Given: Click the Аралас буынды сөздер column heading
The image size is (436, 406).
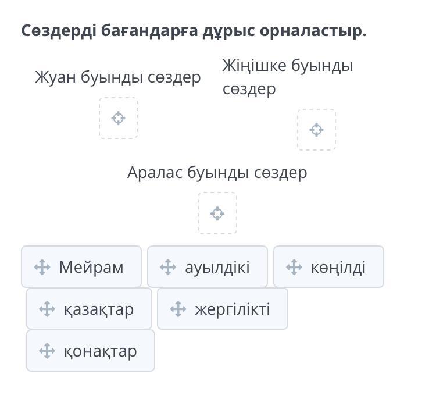Looking at the screenshot, I should 217,173.
